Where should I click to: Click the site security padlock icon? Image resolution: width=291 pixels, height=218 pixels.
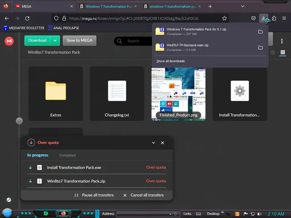pyautogui.click(x=64, y=18)
